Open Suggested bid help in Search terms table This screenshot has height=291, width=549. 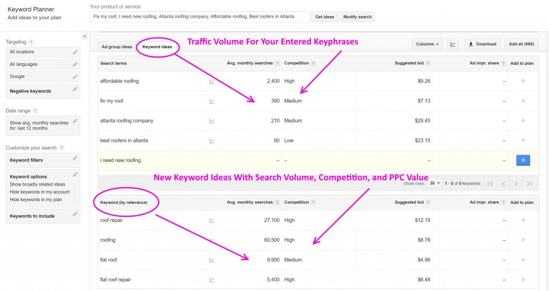coord(428,64)
